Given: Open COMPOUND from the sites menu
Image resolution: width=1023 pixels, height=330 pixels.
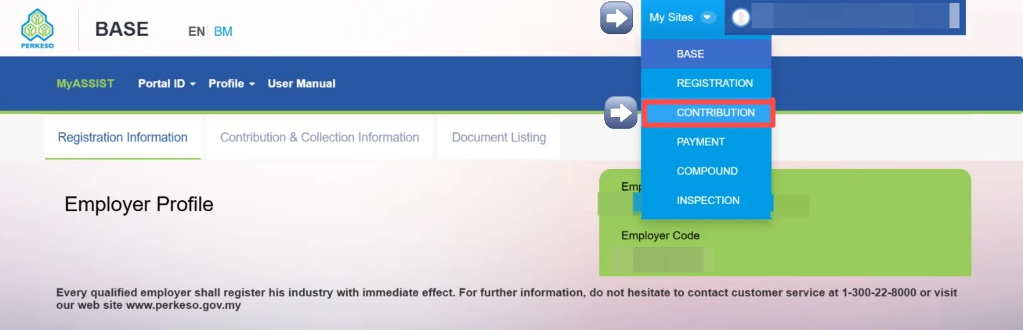Looking at the screenshot, I should pos(707,171).
